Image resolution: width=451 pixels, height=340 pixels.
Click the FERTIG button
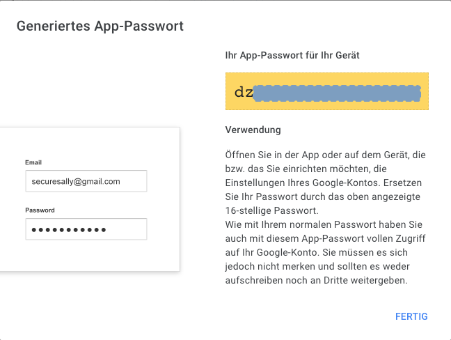coord(411,317)
